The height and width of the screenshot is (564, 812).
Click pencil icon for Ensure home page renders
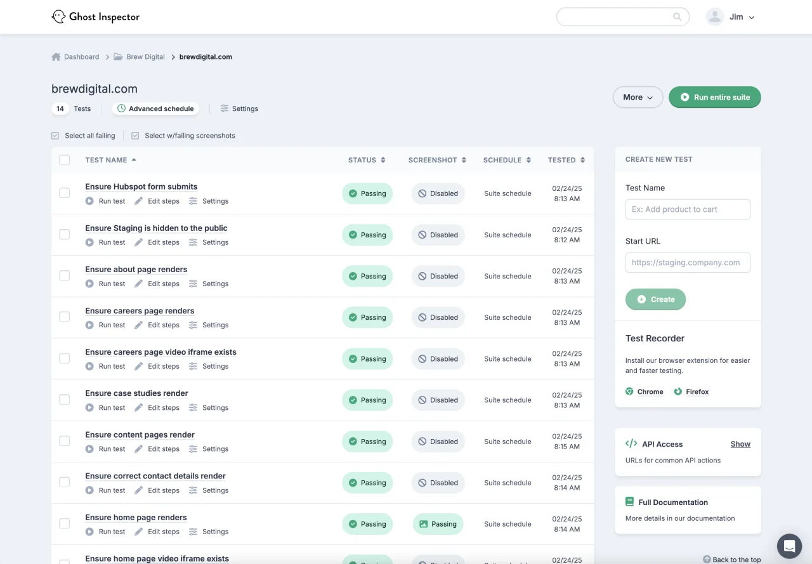139,532
